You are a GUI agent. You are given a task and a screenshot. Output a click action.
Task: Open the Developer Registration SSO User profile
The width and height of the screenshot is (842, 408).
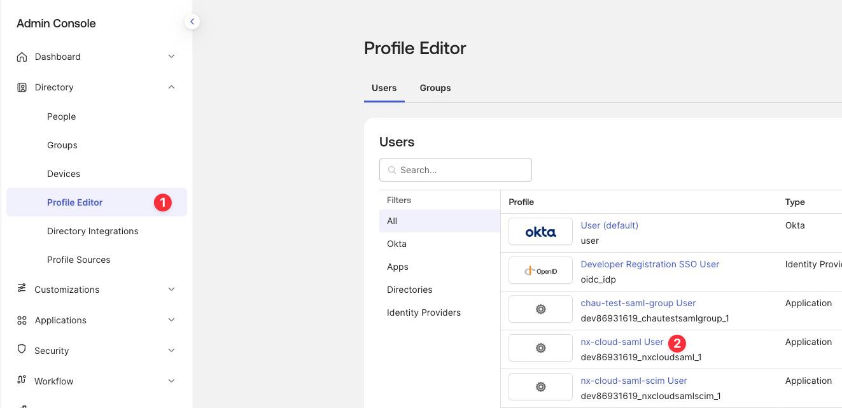650,264
